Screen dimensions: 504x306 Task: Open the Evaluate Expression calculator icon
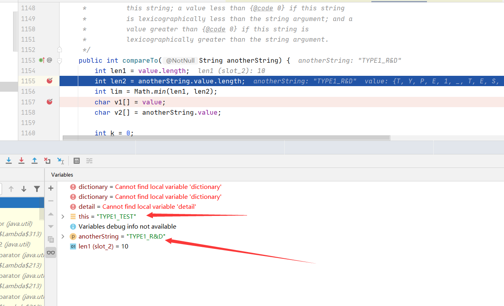pos(77,160)
